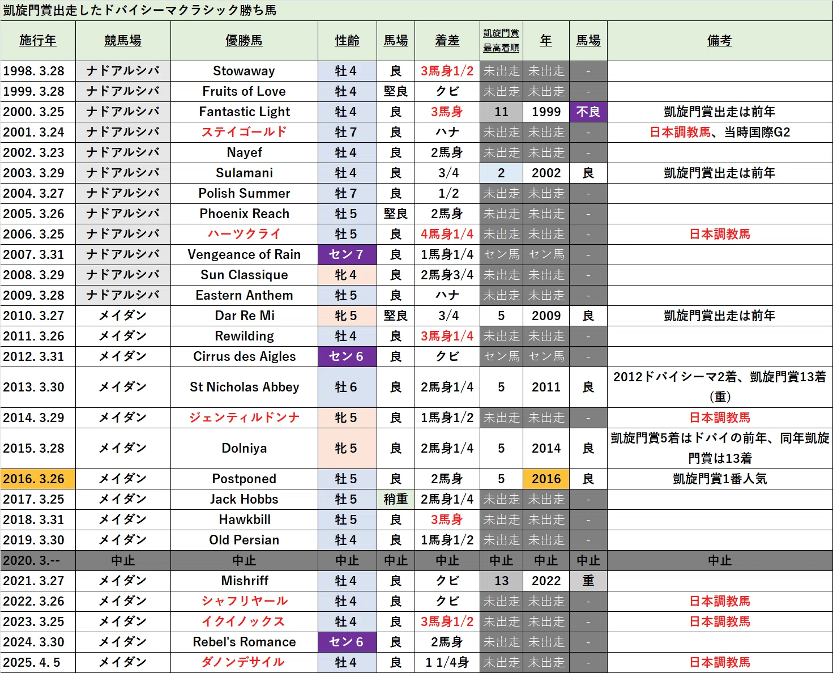Click the highlighted orange 2016. 3.26 date cell
This screenshot has height=673, width=833.
pyautogui.click(x=38, y=479)
